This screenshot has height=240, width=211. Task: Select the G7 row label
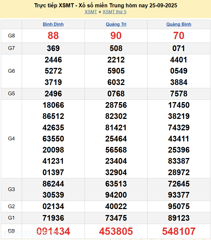point(11,48)
